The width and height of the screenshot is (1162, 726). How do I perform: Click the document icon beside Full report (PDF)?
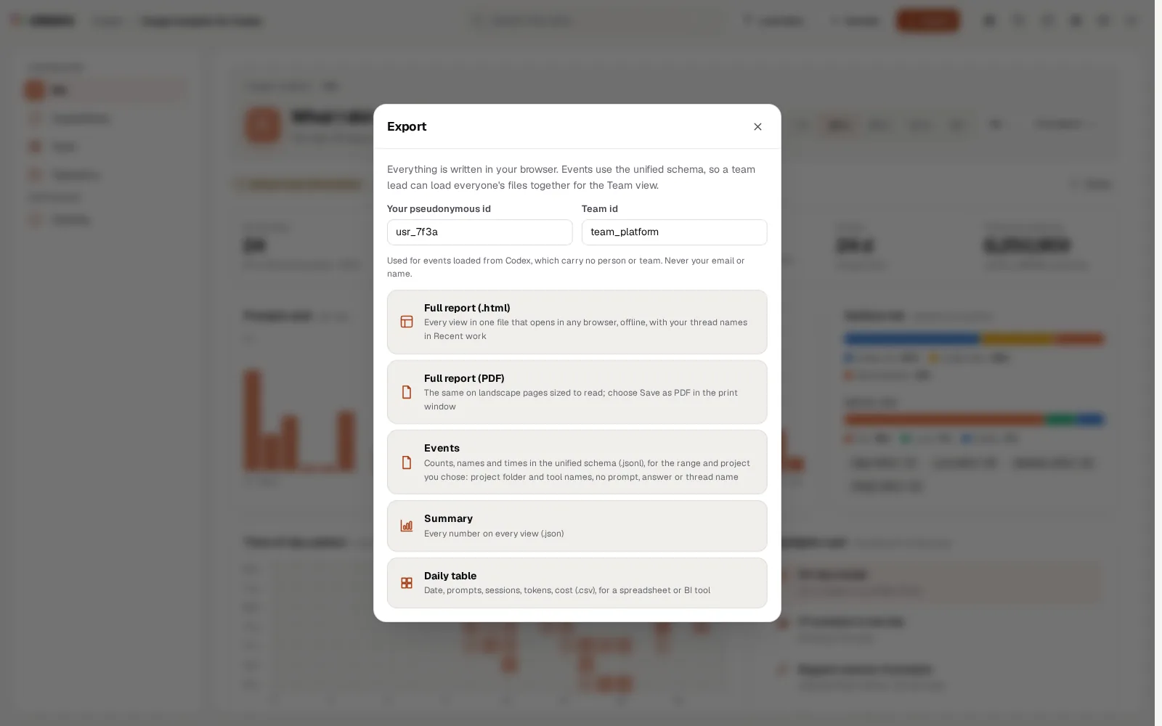coord(407,392)
